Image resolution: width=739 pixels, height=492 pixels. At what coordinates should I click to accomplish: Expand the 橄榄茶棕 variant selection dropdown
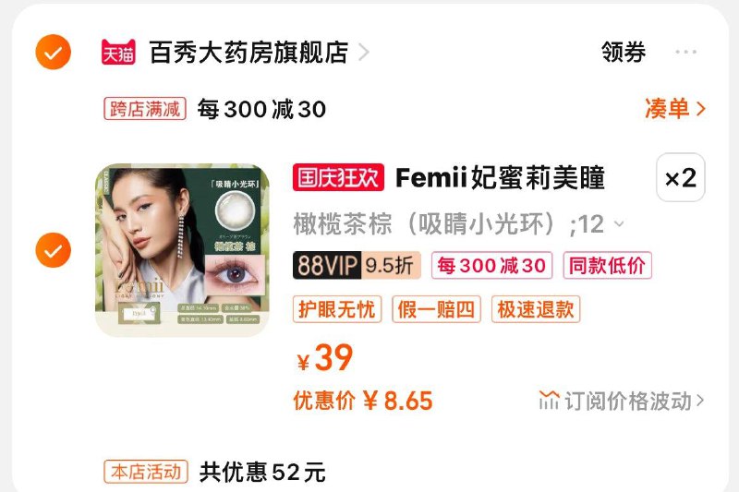pos(619,224)
